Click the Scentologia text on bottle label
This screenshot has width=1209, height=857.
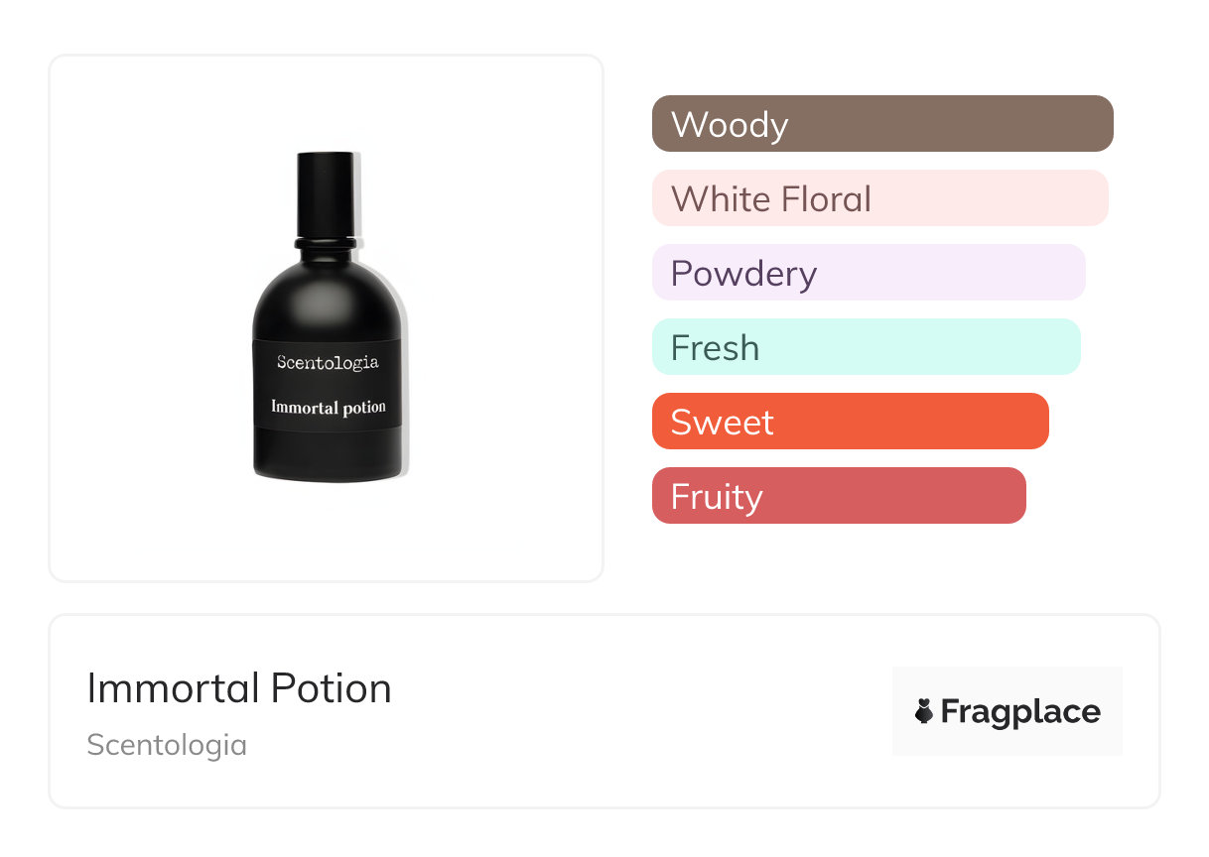click(328, 362)
